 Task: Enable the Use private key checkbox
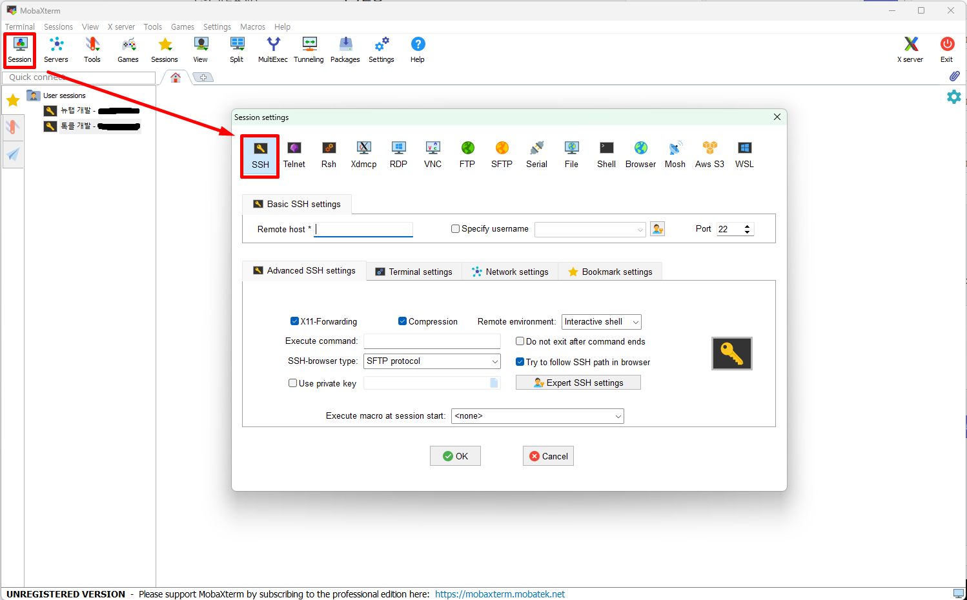click(x=292, y=383)
